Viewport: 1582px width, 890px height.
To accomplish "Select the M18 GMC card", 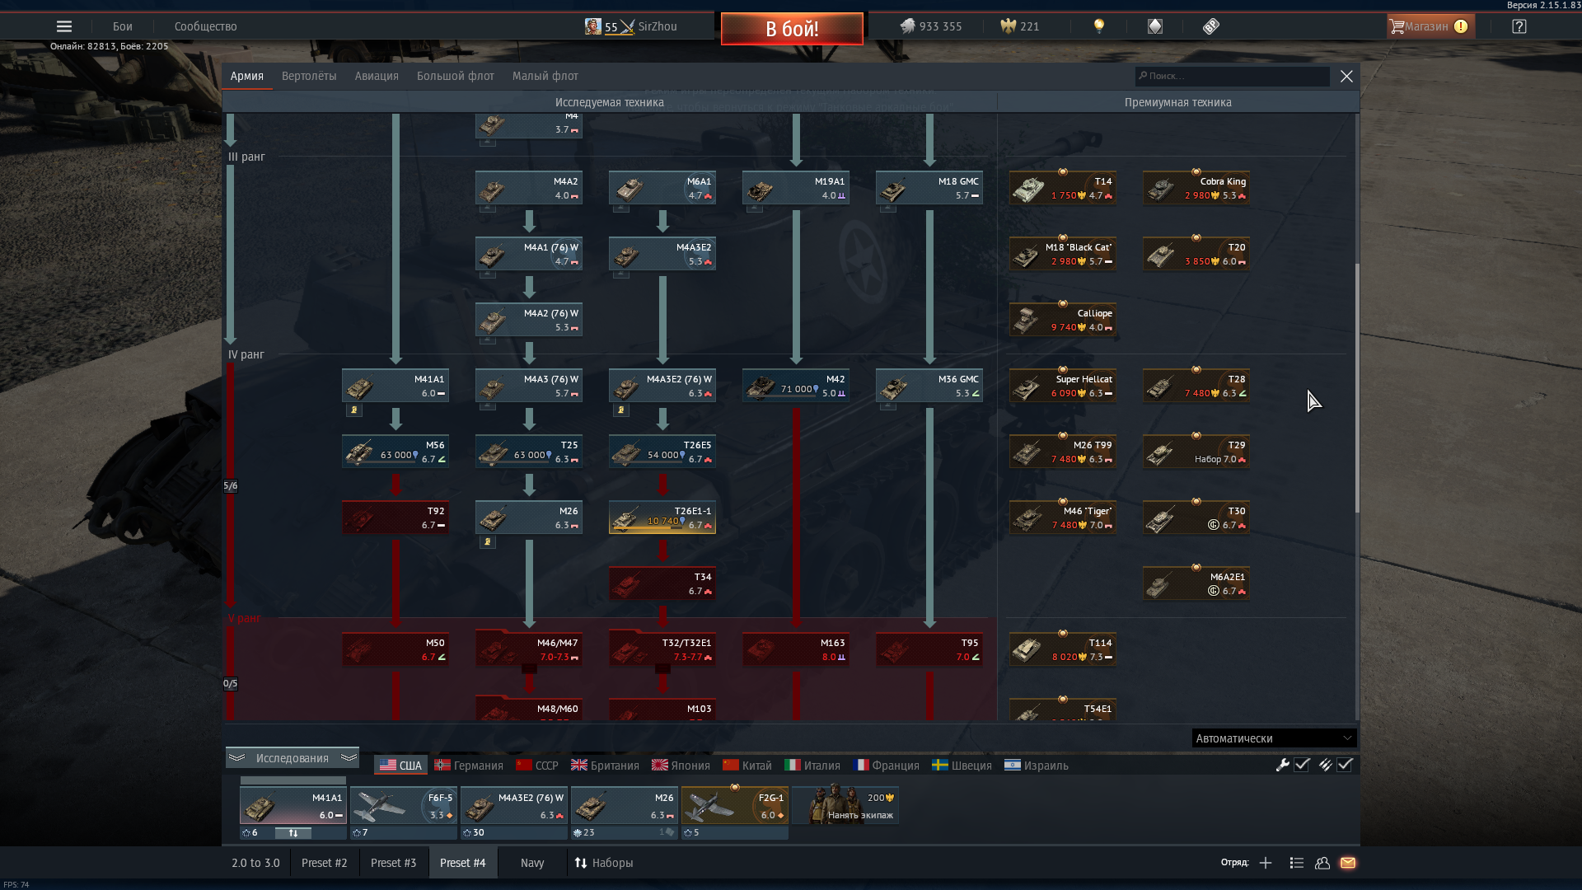I will pos(929,188).
